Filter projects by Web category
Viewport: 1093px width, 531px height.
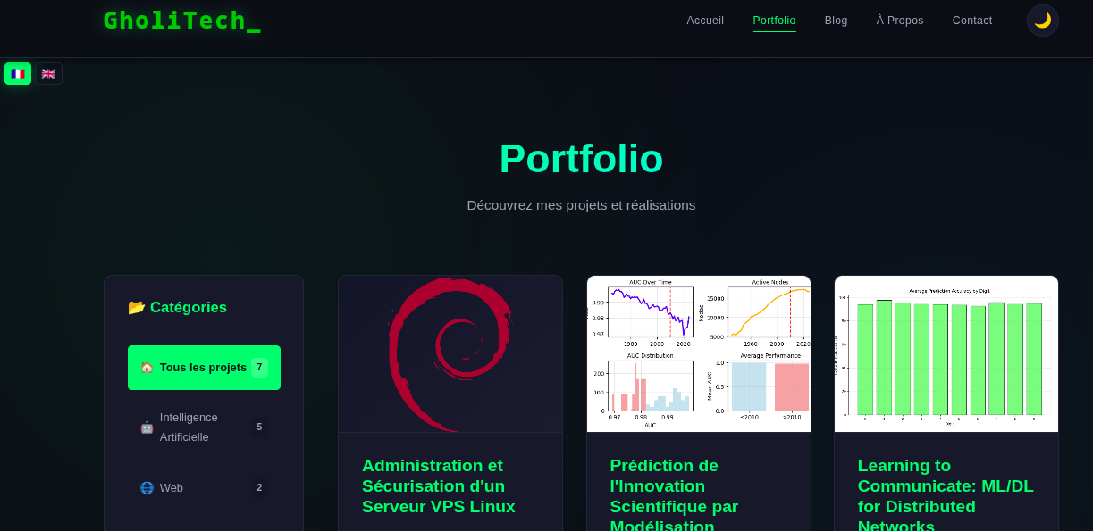click(172, 488)
